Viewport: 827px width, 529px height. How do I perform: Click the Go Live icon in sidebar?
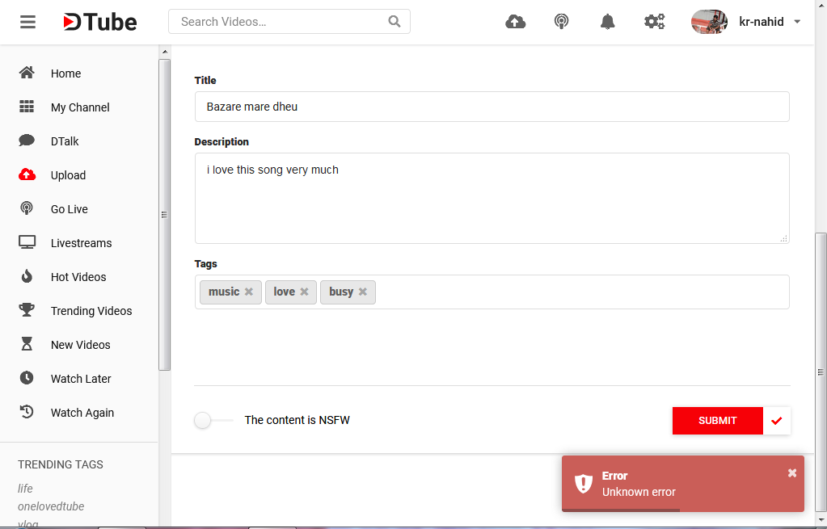pos(27,208)
